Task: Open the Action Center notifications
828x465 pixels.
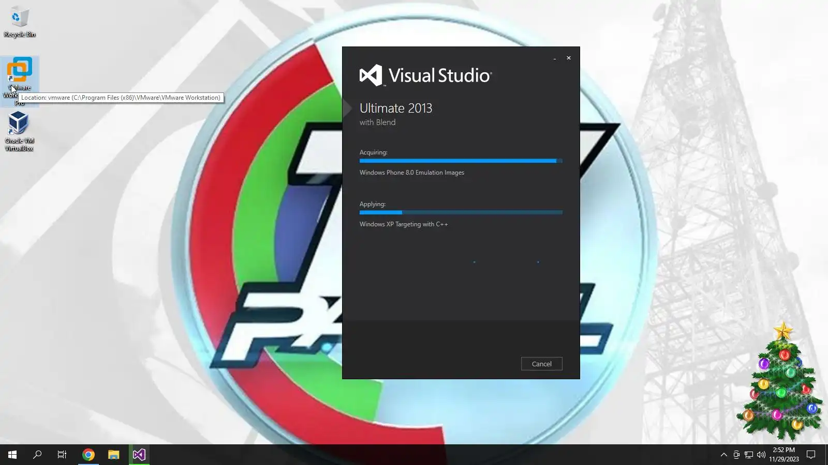Action: pyautogui.click(x=811, y=455)
